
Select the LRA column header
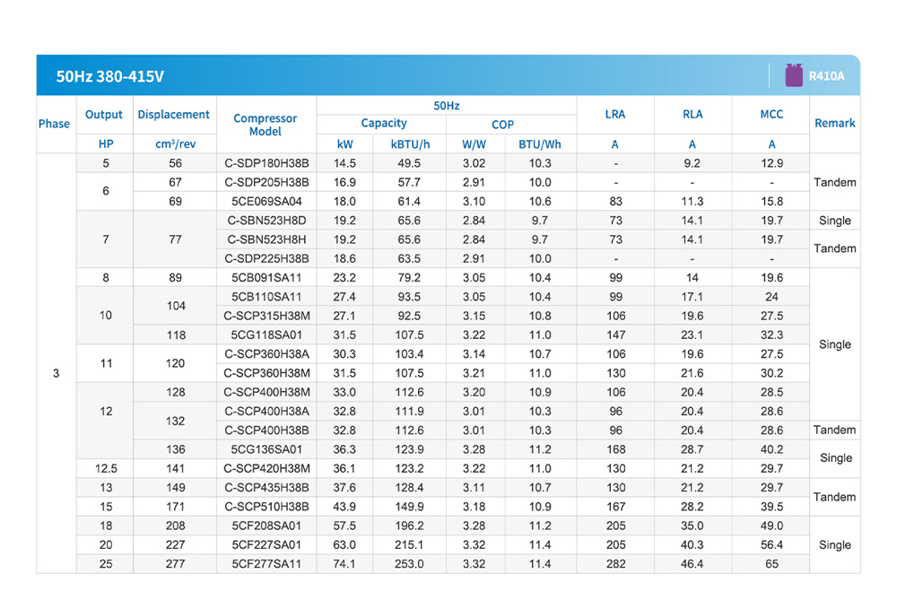pyautogui.click(x=615, y=114)
